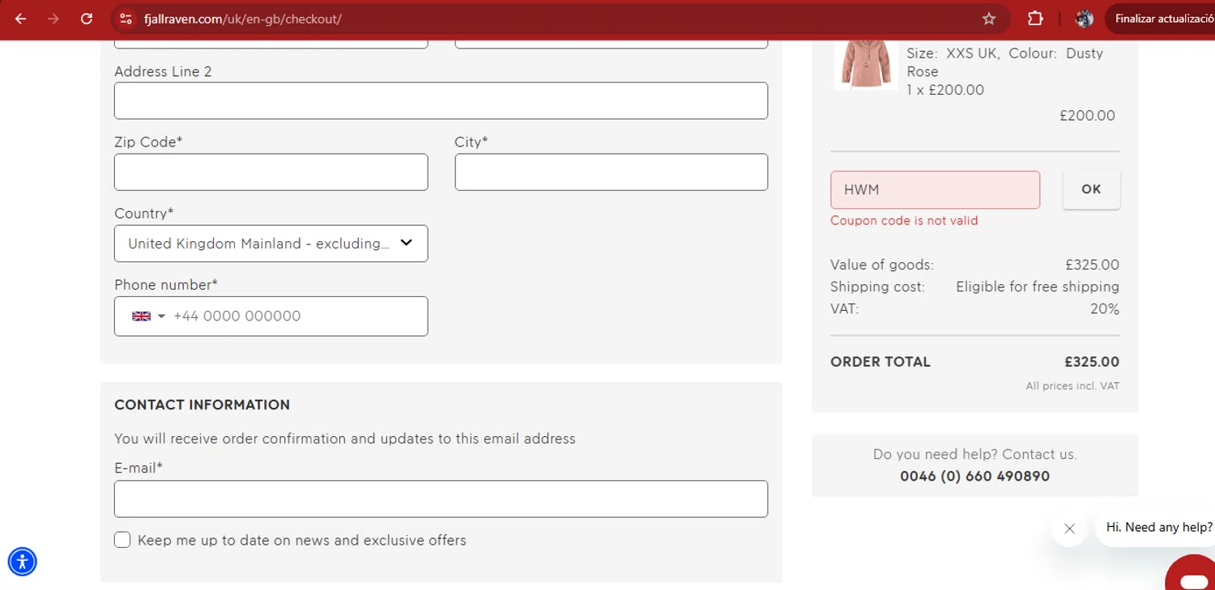Image resolution: width=1215 pixels, height=590 pixels.
Task: Click the All prices incl. VAT note
Action: coord(1072,386)
